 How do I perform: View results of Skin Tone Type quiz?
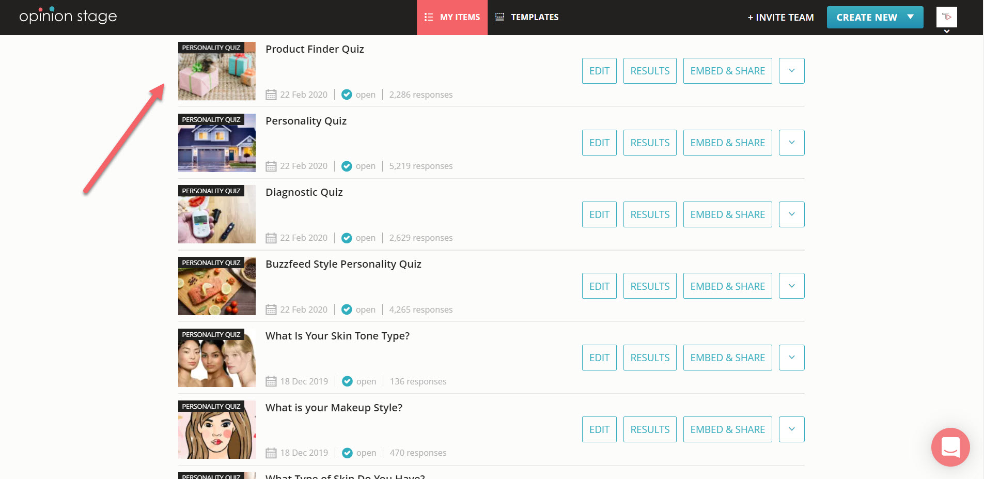click(650, 358)
